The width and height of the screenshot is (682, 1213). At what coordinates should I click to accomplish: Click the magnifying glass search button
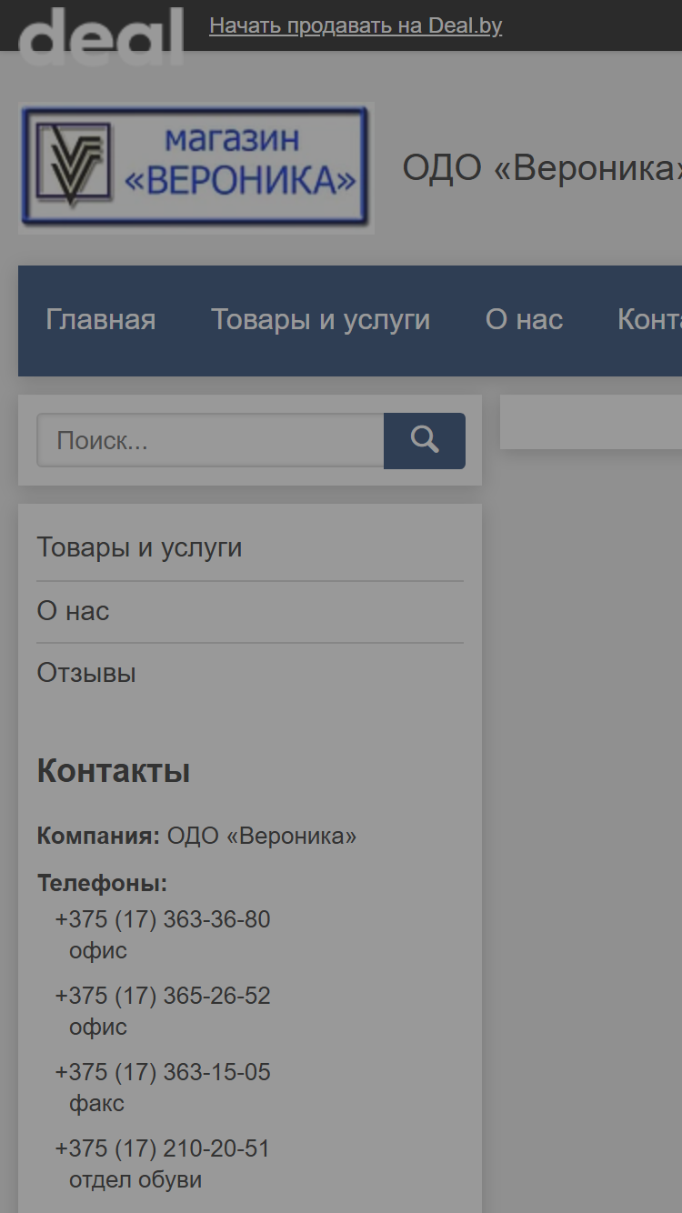coord(425,441)
